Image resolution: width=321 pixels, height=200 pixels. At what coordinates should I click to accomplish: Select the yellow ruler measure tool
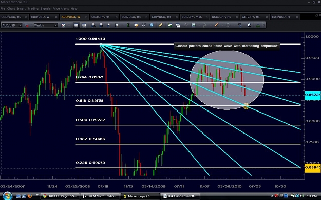(x=161, y=25)
